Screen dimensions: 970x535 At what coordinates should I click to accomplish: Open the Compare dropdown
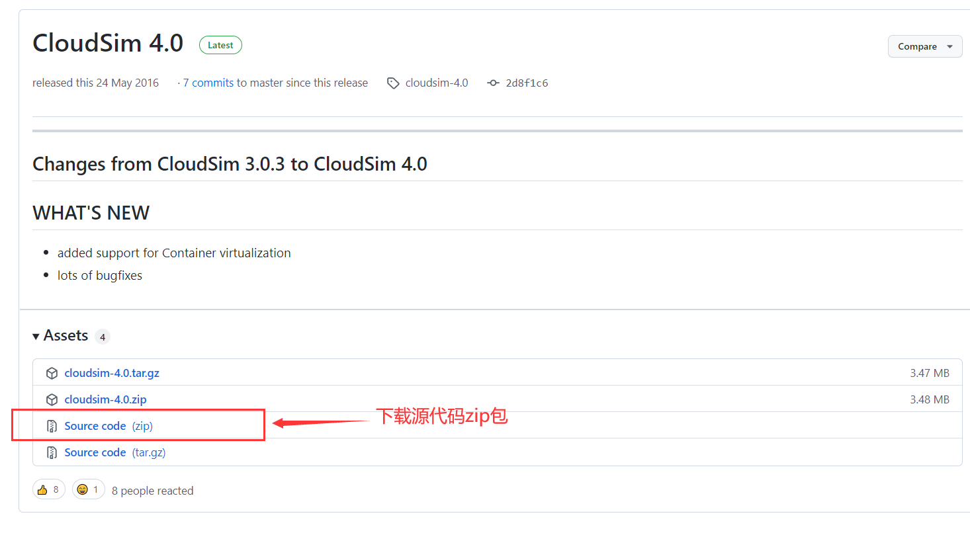[925, 46]
